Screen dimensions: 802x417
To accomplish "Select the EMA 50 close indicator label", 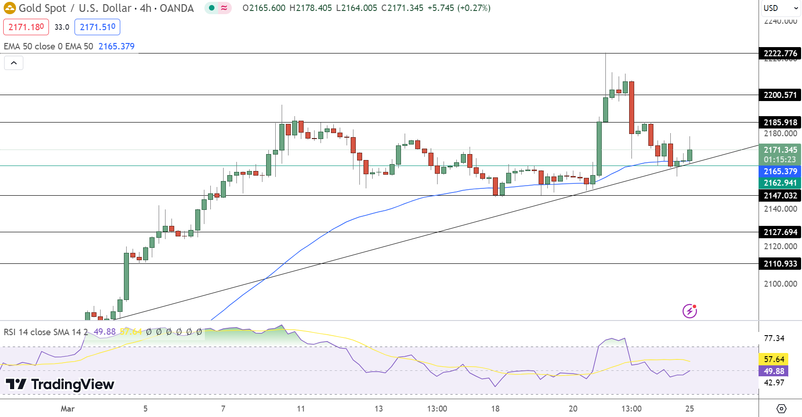I will click(x=48, y=46).
